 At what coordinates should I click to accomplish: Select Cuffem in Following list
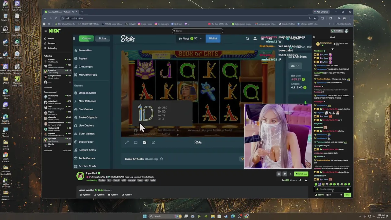pyautogui.click(x=57, y=60)
